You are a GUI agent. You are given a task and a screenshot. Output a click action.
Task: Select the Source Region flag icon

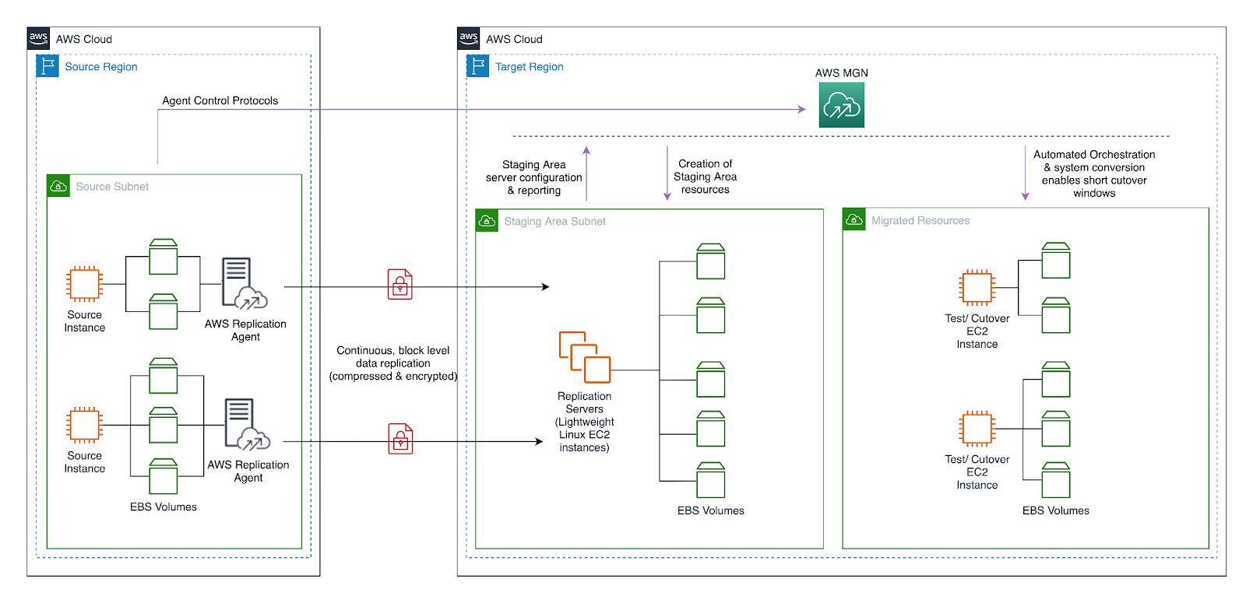[48, 66]
